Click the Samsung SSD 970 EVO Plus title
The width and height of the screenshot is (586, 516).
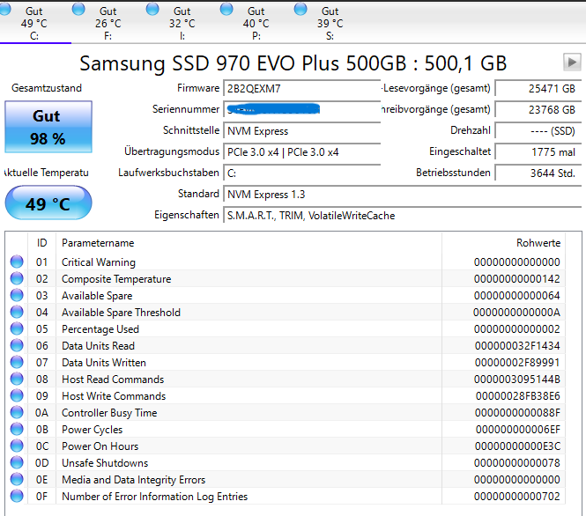[x=293, y=63]
